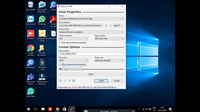Open File system NTFS dropdown
The height and width of the screenshot is (112, 200).
(x=73, y=60)
